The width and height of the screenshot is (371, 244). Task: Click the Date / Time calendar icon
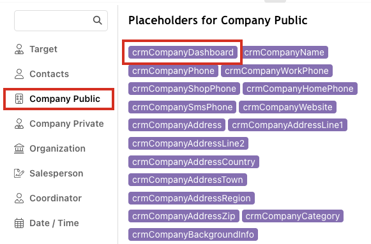pyautogui.click(x=19, y=223)
